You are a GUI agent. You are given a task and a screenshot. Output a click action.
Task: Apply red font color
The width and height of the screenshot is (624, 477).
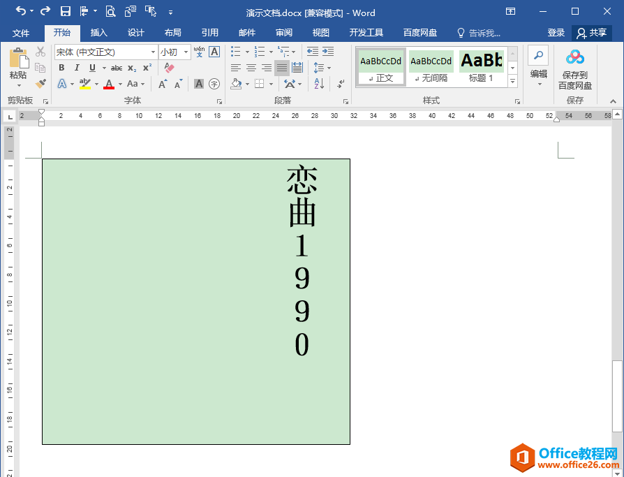coord(109,84)
